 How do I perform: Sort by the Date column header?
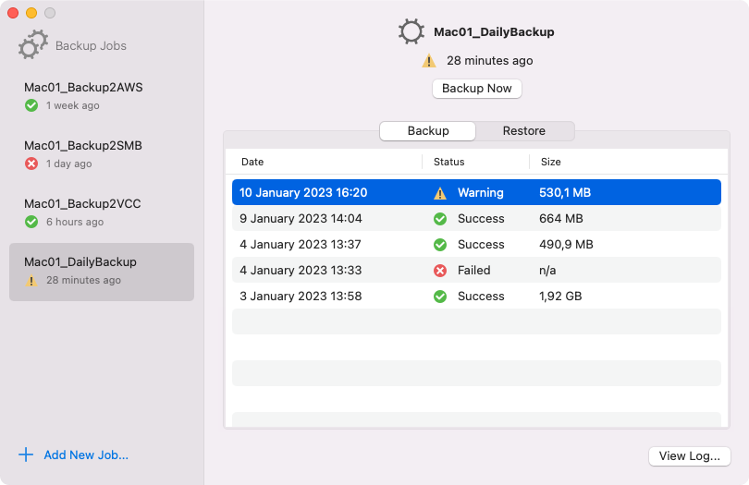point(252,162)
